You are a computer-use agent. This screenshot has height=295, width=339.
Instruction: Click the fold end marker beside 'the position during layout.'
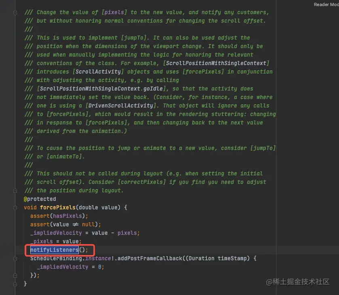pos(15,191)
